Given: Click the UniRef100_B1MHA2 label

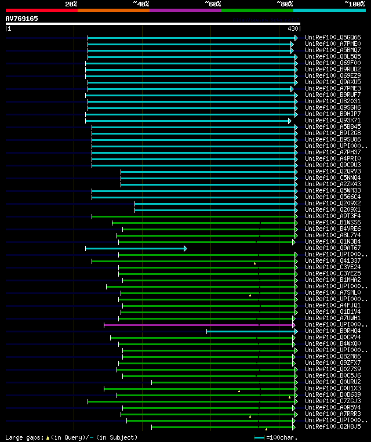Looking at the screenshot, I should (333, 280).
